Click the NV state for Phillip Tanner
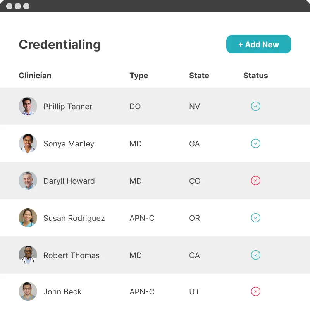310x310 pixels. [195, 107]
